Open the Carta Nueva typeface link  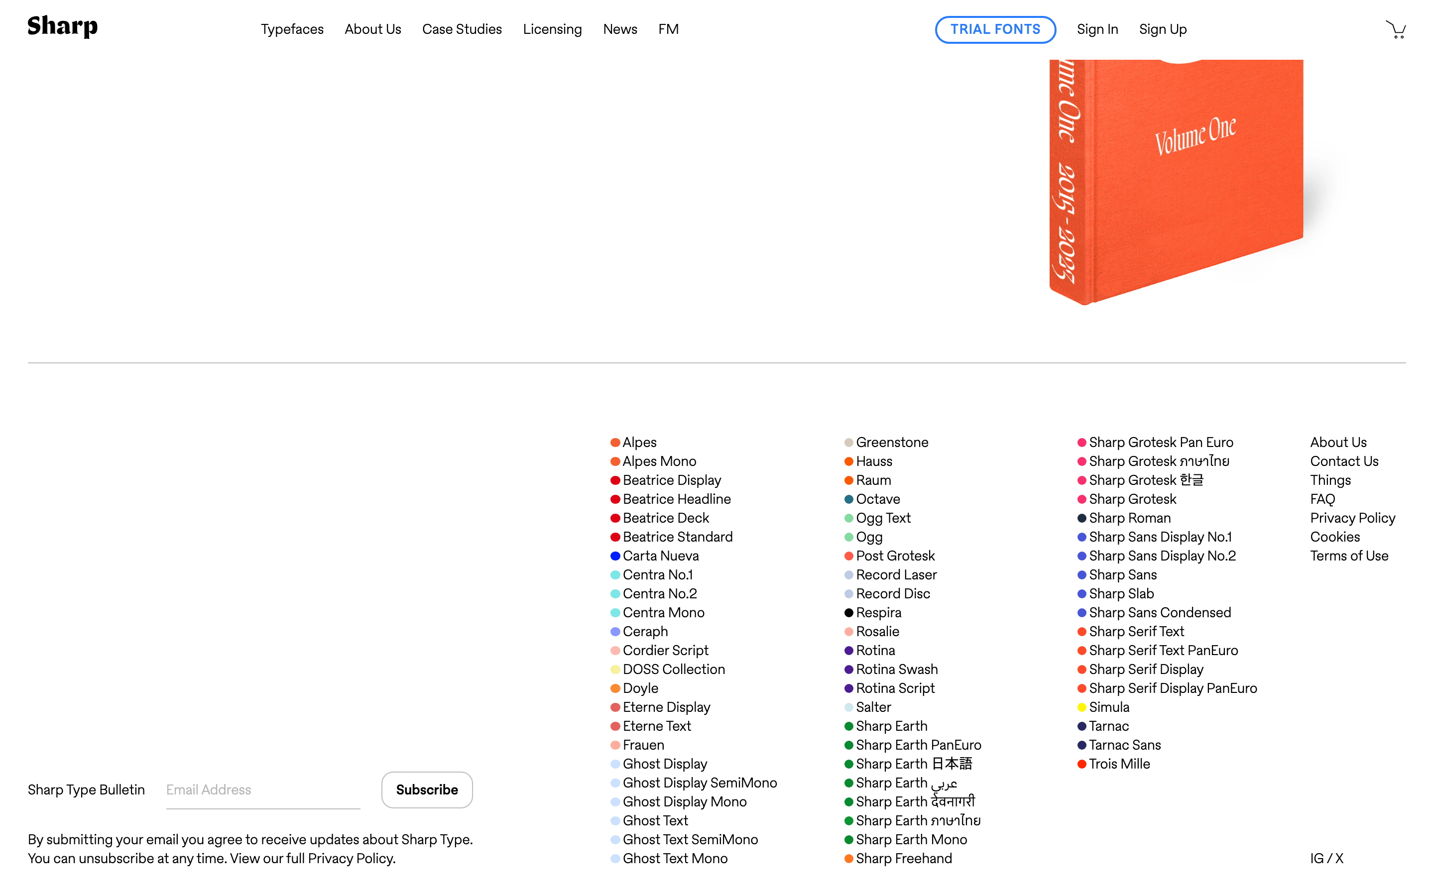point(660,556)
